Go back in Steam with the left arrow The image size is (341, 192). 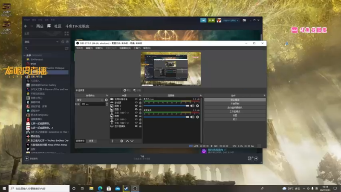click(x=26, y=26)
